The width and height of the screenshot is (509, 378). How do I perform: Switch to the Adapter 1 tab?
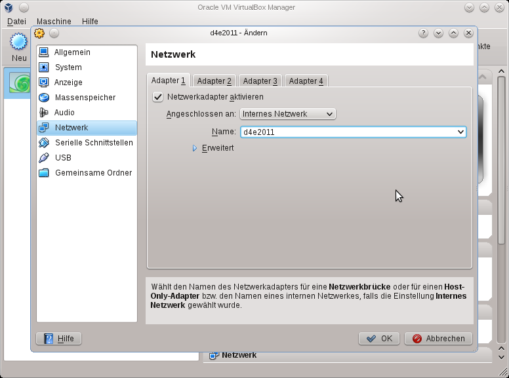tap(168, 81)
